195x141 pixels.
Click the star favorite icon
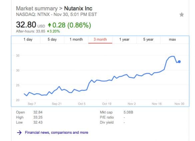pyautogui.click(x=182, y=15)
